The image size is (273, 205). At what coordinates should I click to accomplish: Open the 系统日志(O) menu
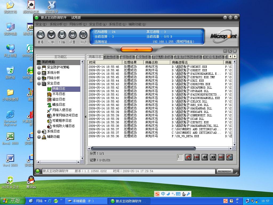pos(118,24)
